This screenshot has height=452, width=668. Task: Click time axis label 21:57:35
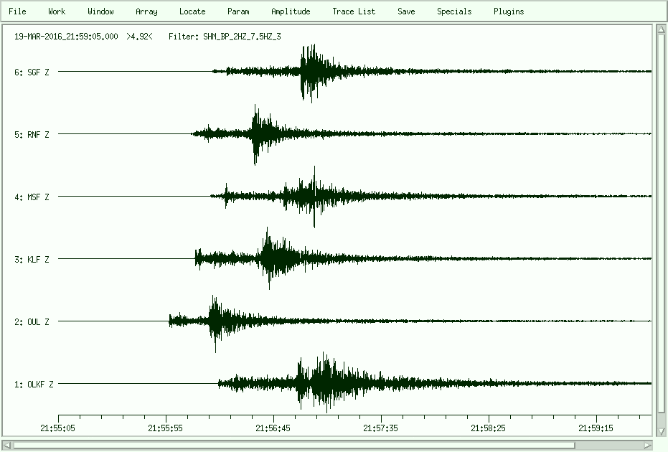tap(380, 428)
